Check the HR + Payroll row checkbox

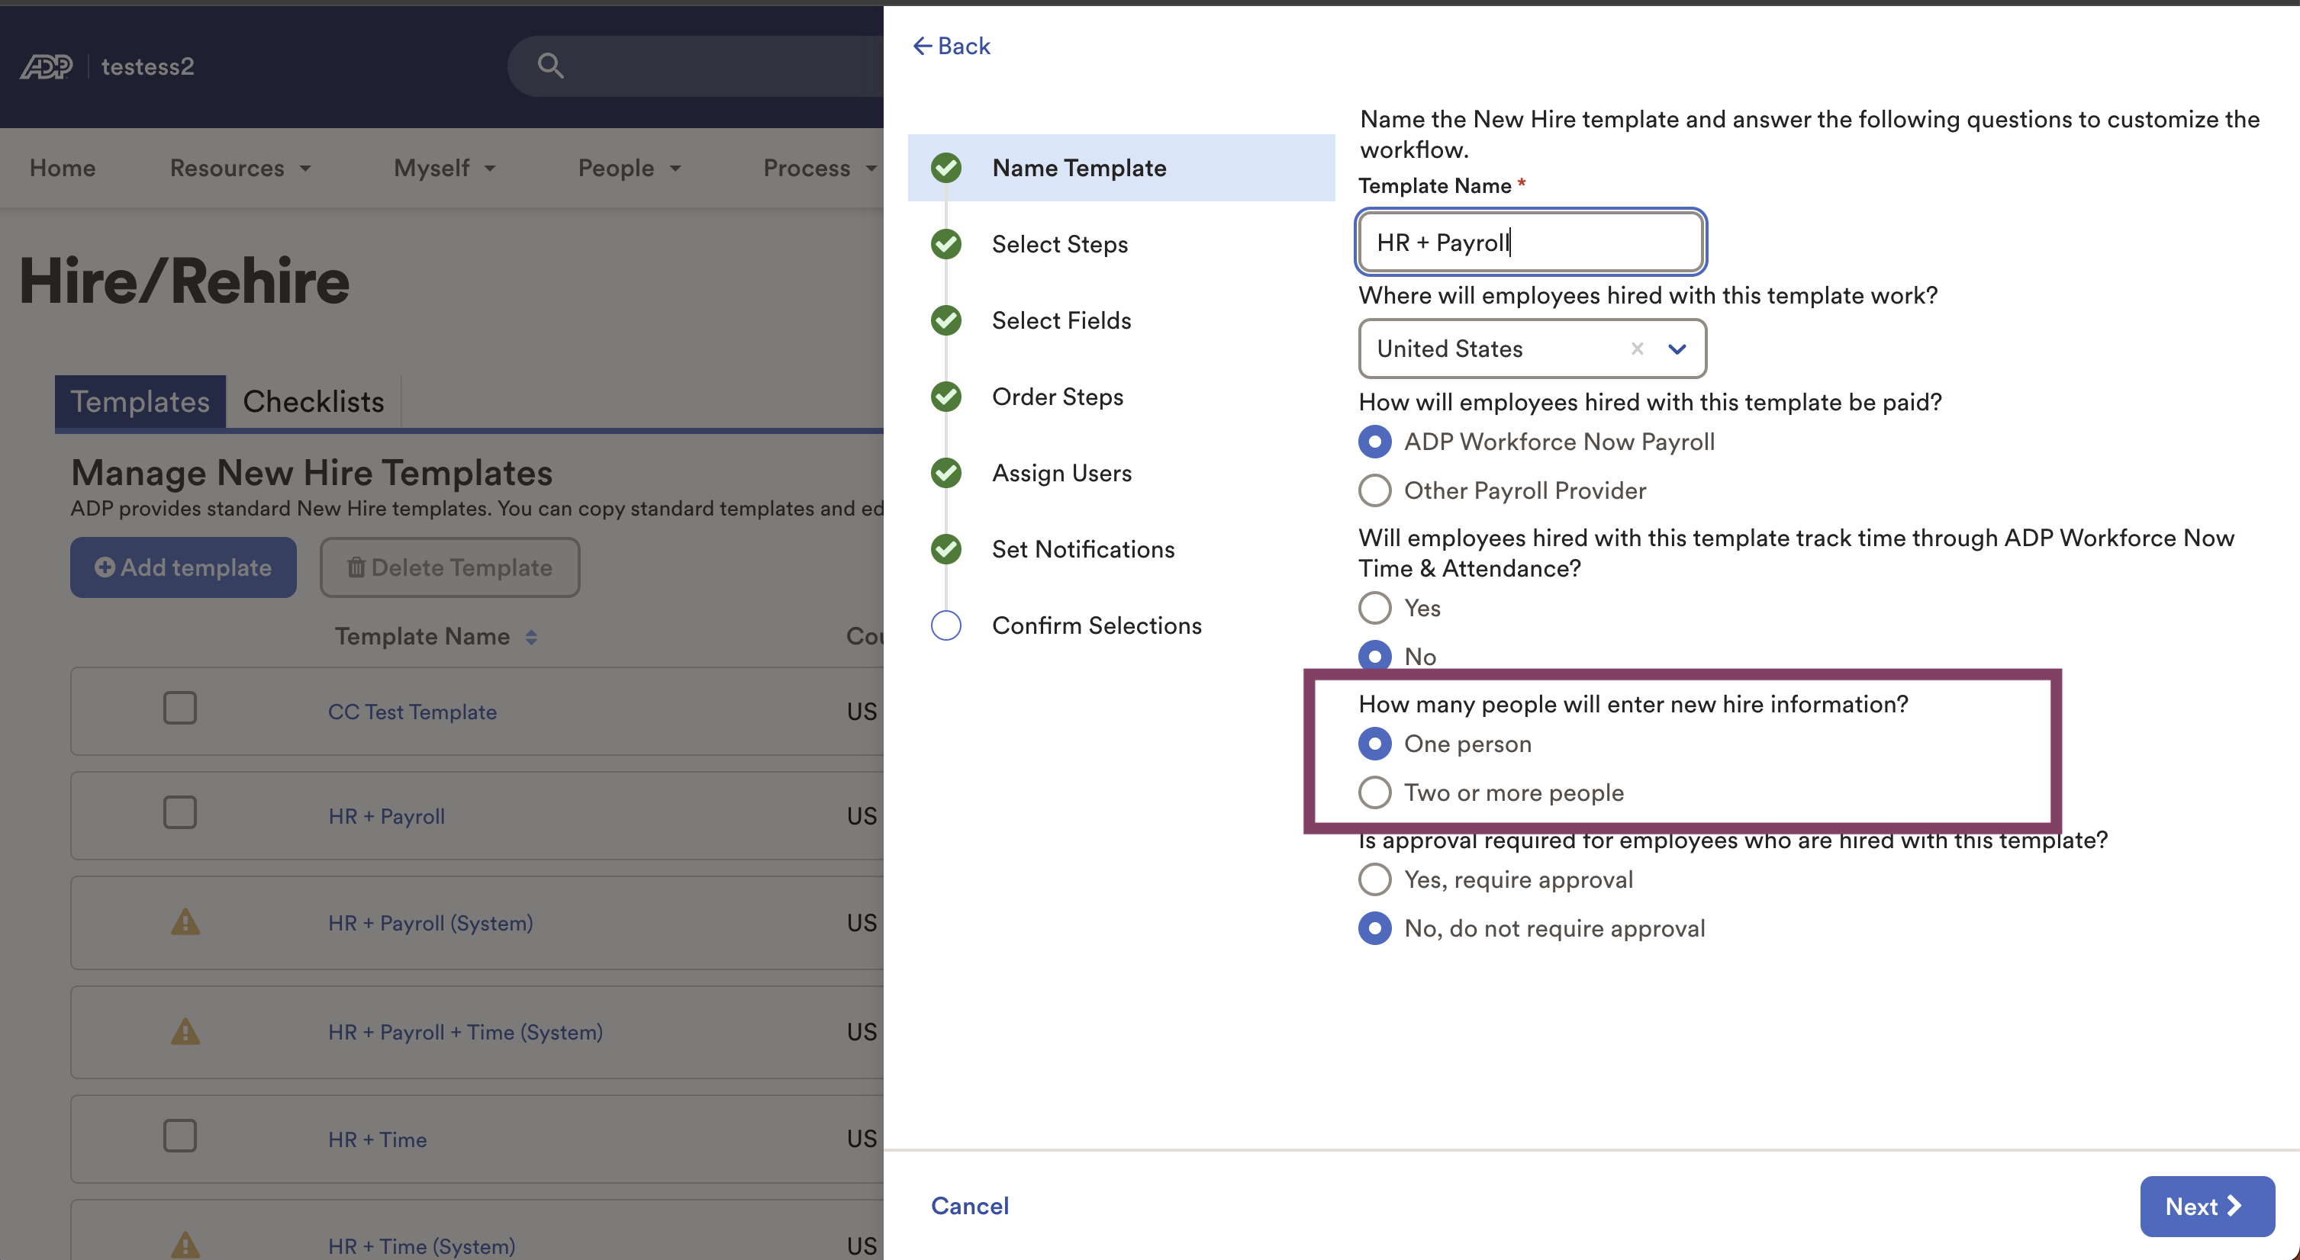179,812
